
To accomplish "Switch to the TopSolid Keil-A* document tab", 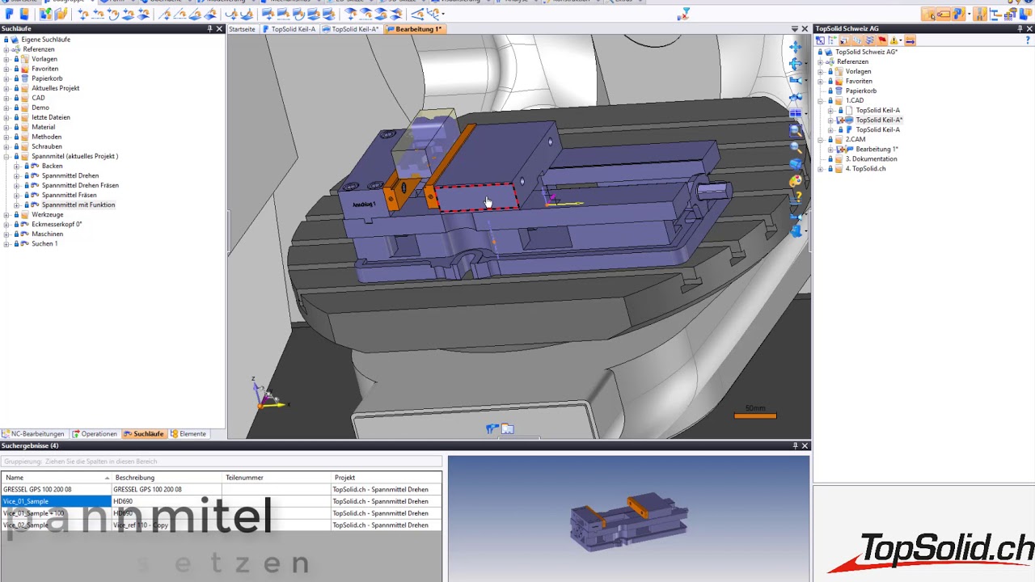I will 351,28.
